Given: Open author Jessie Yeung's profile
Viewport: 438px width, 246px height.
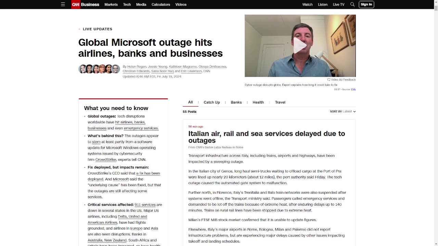Looking at the screenshot, I should (157, 67).
